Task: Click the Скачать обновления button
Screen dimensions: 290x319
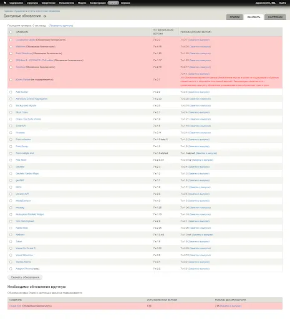Action: coord(25,277)
